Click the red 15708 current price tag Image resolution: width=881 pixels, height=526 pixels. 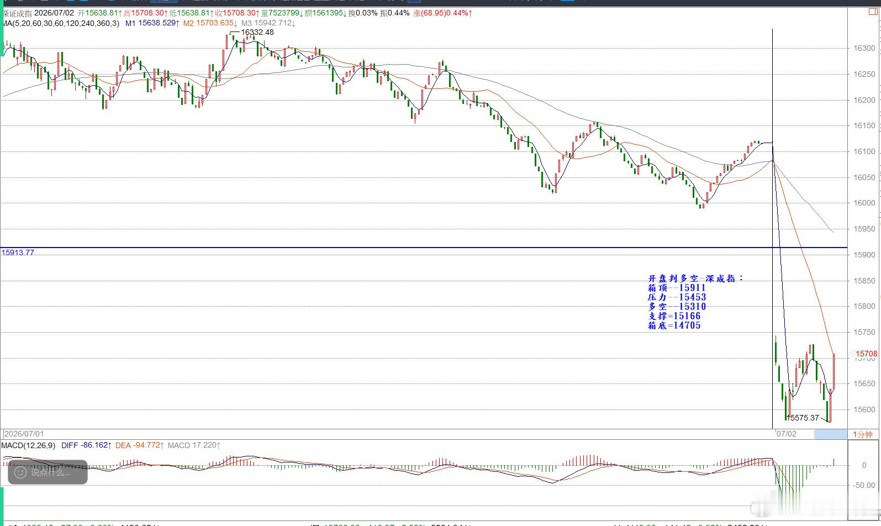pyautogui.click(x=867, y=354)
